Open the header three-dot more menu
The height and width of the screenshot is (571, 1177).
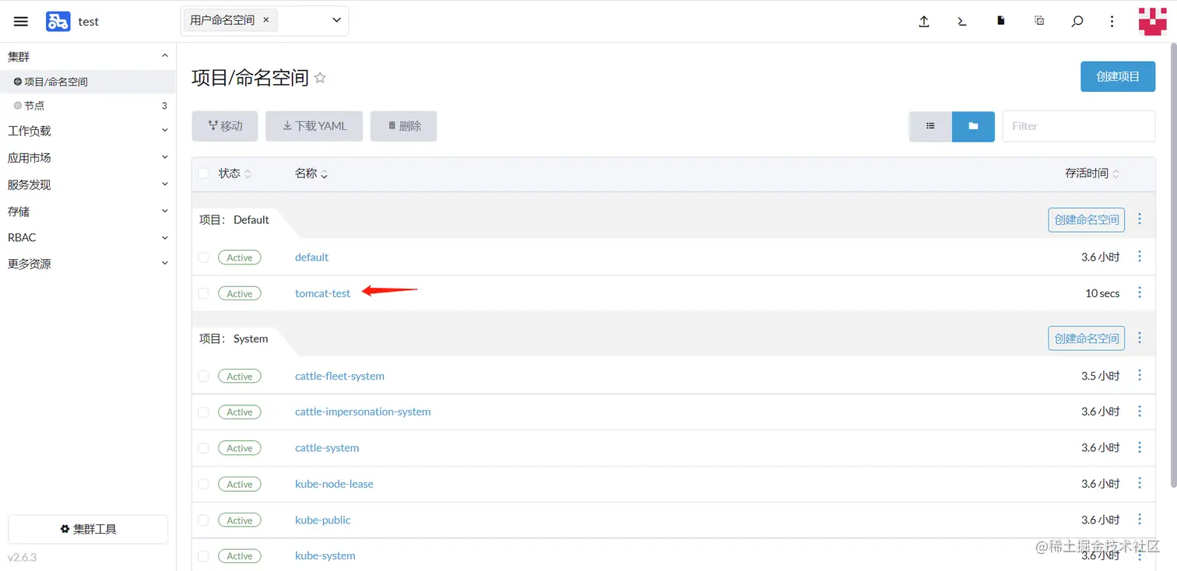1112,22
